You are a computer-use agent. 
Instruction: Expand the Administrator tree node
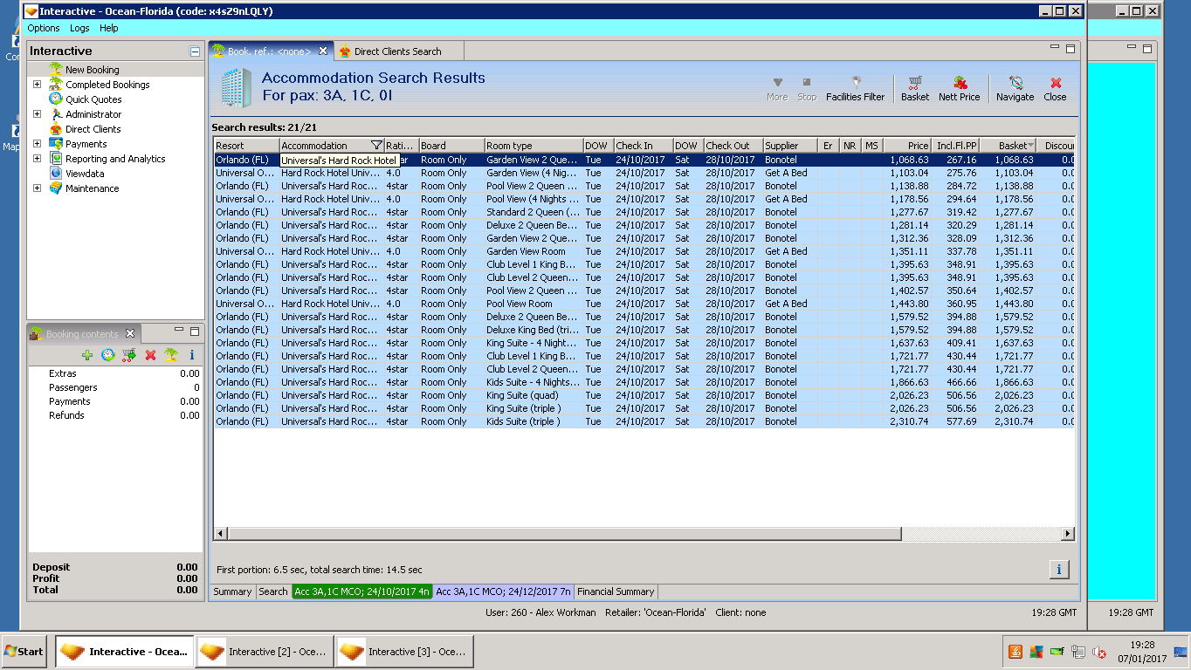pos(37,114)
